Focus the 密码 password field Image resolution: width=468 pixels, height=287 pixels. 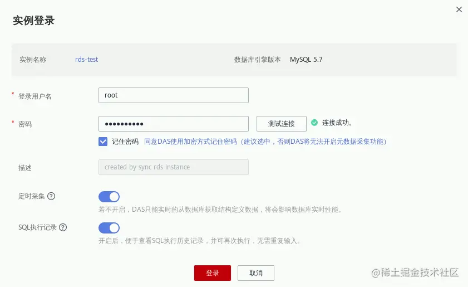[x=174, y=124]
